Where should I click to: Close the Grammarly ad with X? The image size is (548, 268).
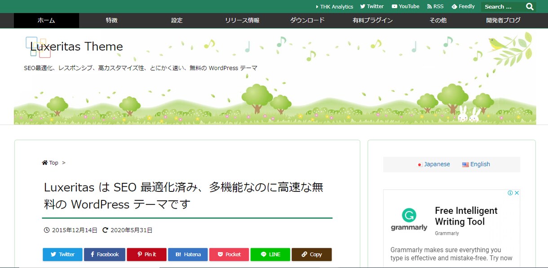point(517,193)
